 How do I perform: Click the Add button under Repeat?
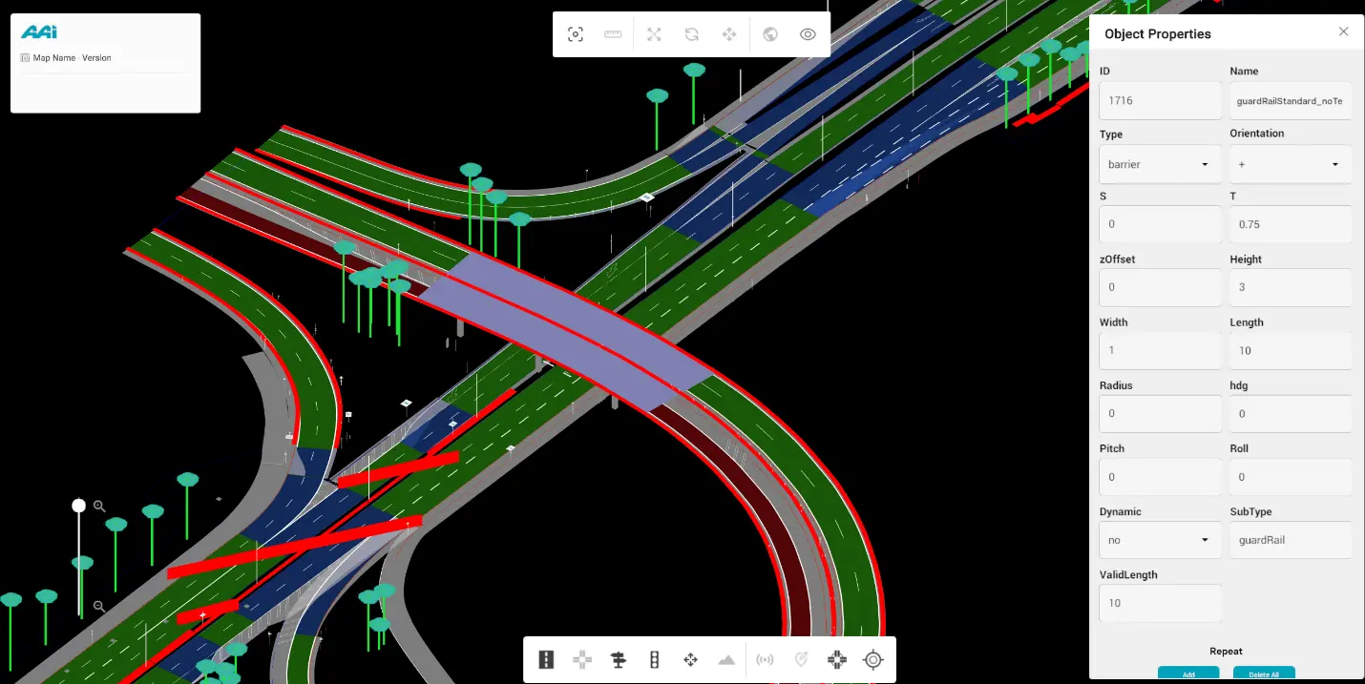[x=1188, y=674]
